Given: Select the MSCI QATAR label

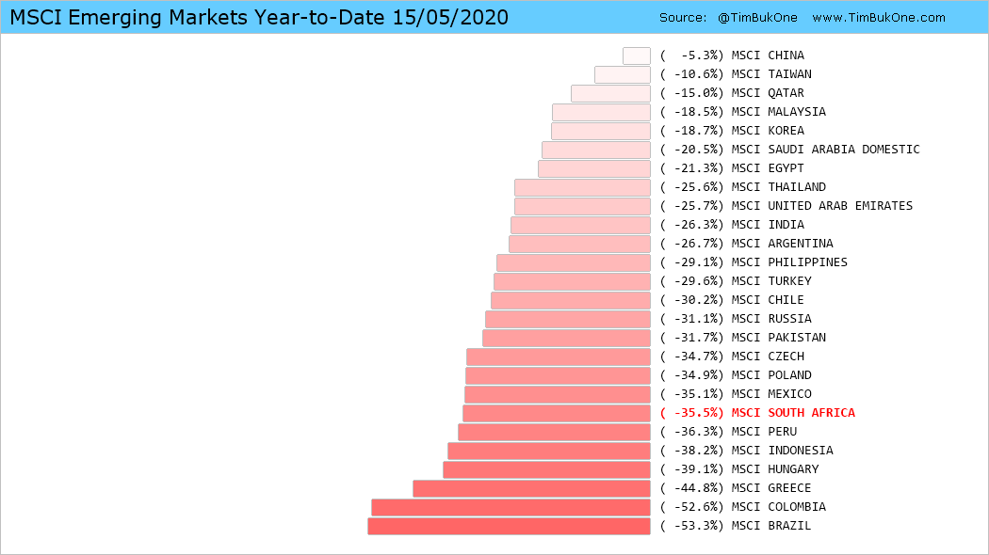Looking at the screenshot, I should (x=768, y=93).
